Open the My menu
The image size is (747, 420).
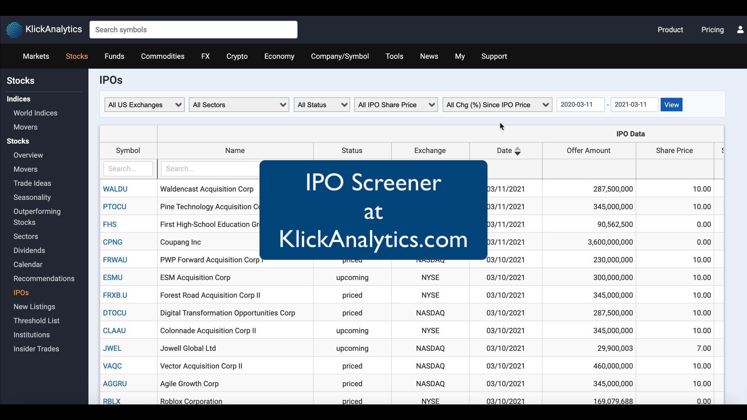tap(460, 56)
